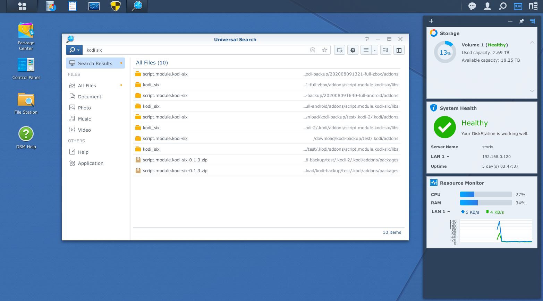Filter results by Video

pos(95,130)
